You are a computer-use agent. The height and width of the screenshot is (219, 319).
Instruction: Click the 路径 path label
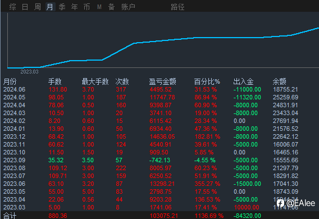tap(177, 7)
